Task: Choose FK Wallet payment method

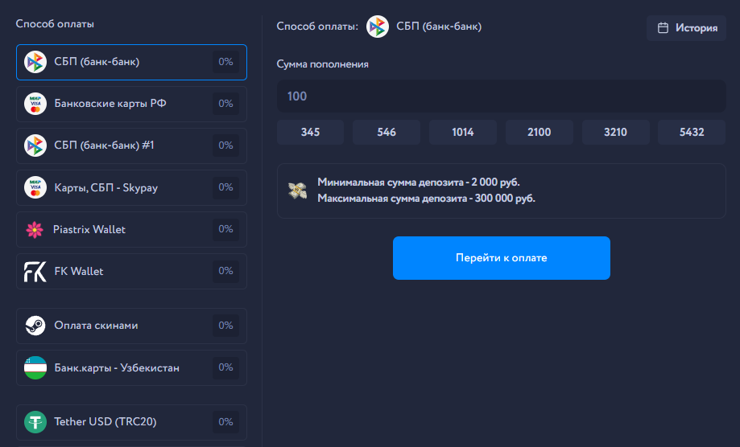Action: tap(132, 271)
